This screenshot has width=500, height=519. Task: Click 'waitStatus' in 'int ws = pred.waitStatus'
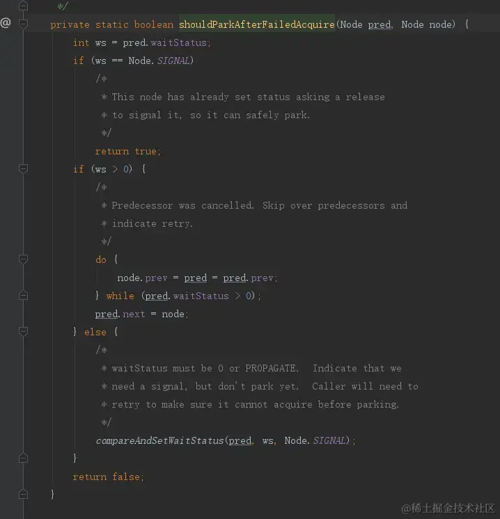tap(178, 42)
